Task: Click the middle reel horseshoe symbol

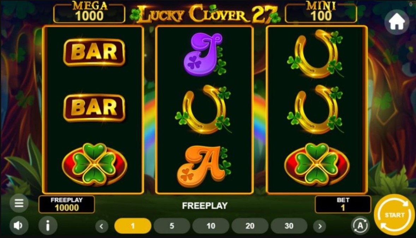Action: (x=203, y=109)
